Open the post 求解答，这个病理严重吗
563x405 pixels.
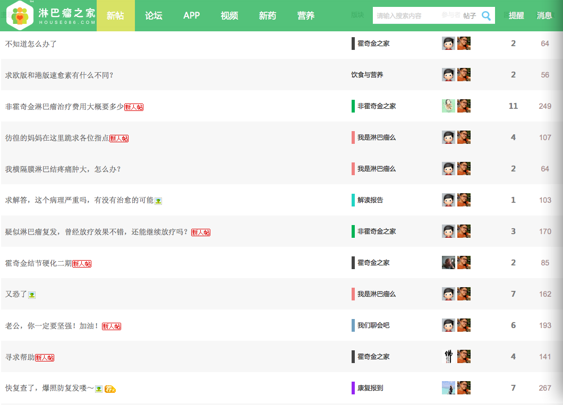79,200
